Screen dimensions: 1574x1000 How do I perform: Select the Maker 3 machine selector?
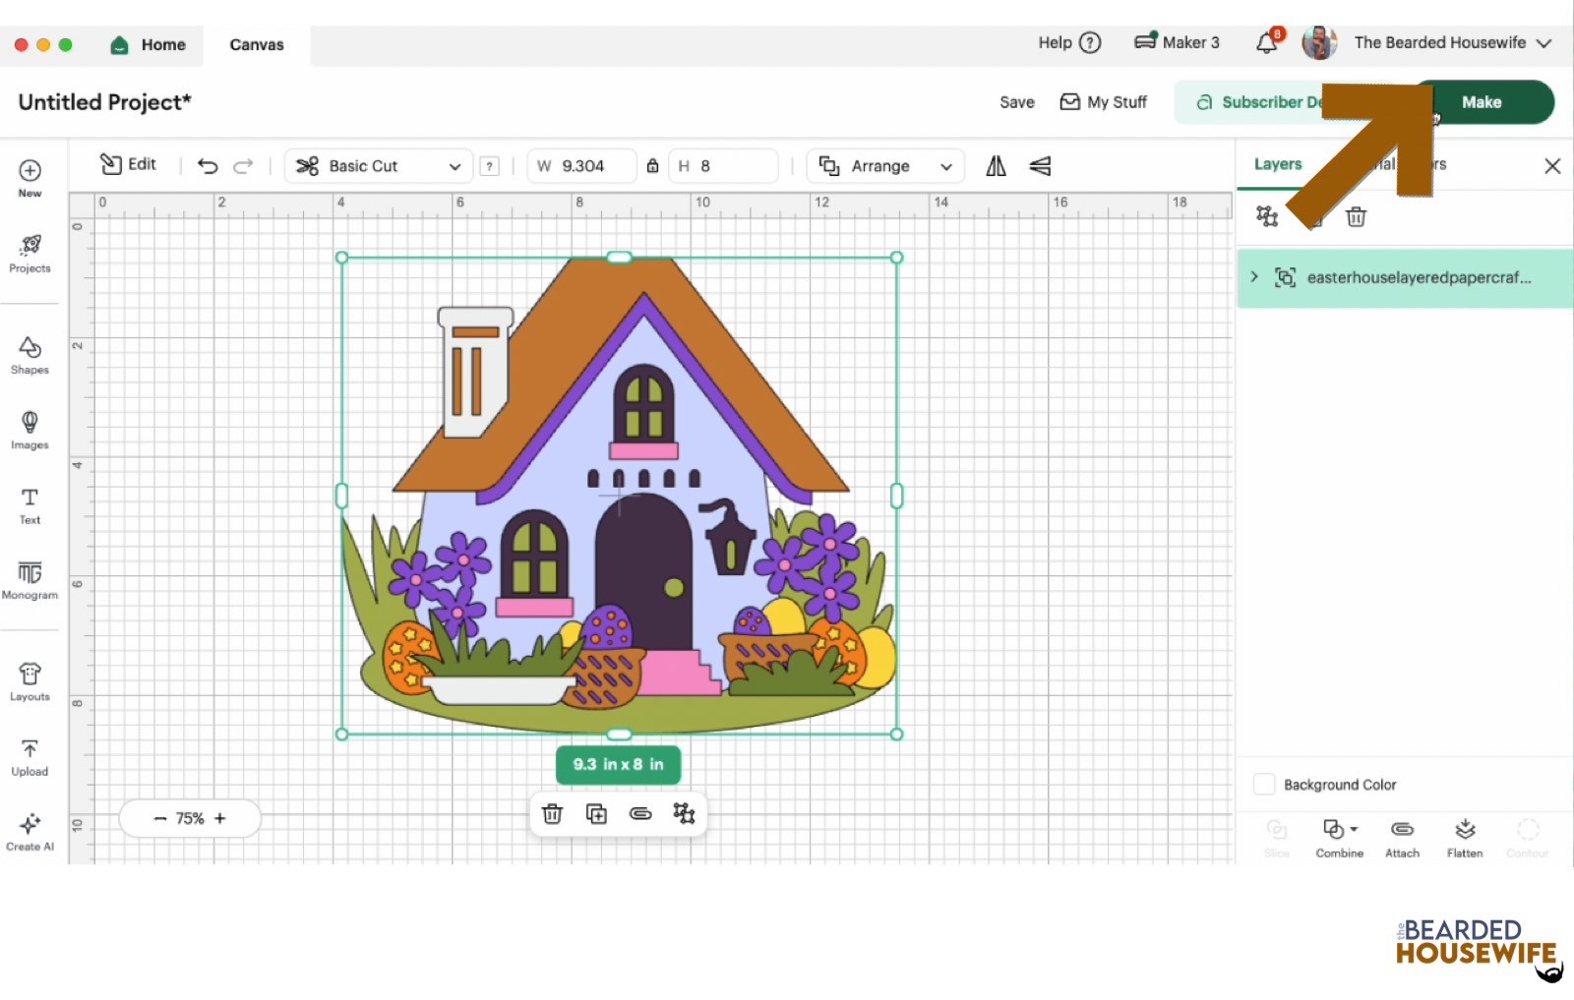[1177, 42]
